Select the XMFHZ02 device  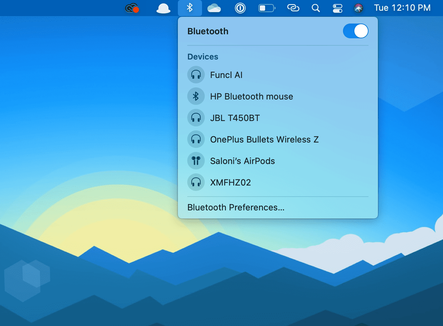(278, 182)
